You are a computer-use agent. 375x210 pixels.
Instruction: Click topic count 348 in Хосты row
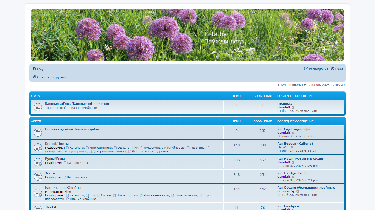click(237, 175)
